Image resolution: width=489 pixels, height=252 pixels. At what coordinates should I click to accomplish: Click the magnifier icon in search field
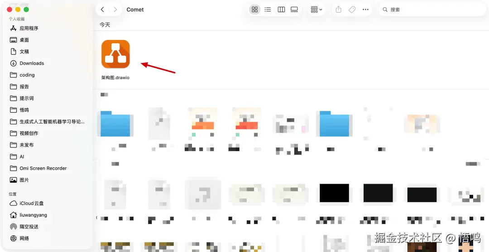point(385,10)
